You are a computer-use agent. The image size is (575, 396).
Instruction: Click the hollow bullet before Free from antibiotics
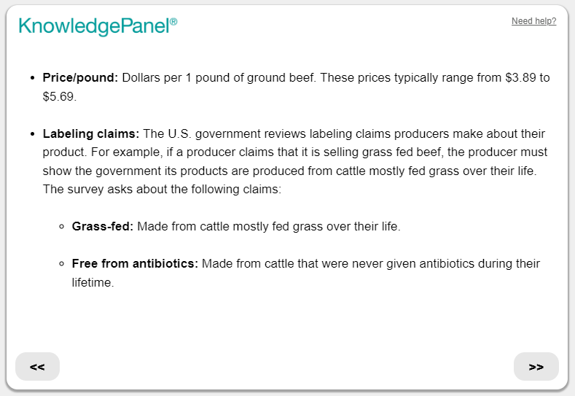[x=61, y=264]
